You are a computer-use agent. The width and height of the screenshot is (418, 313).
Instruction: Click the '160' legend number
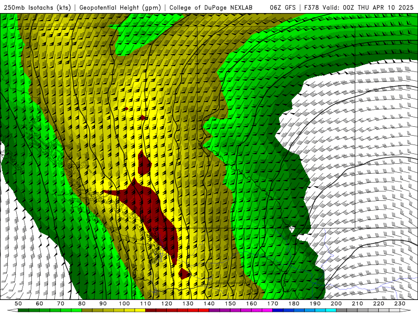point(251,304)
